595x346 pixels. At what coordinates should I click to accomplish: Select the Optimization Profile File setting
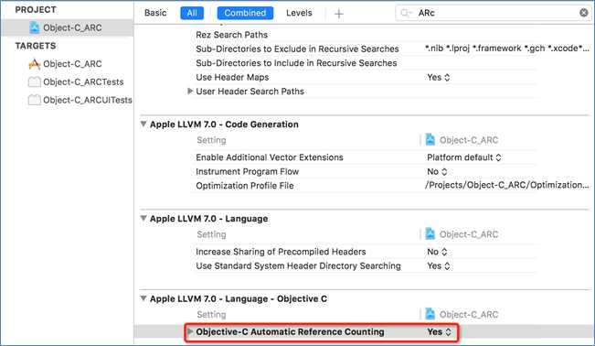pos(245,186)
